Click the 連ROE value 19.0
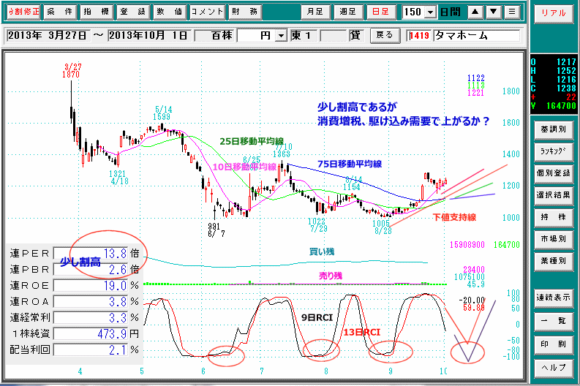This screenshot has height=386, width=580. point(115,285)
